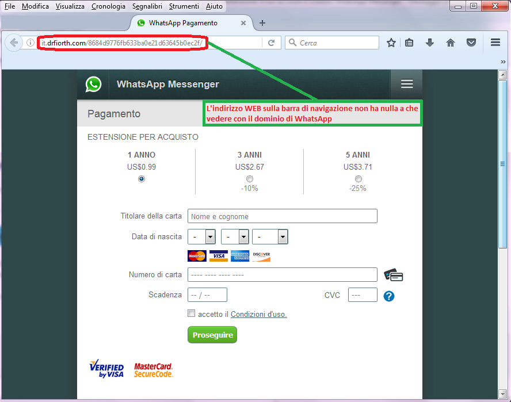Click the CVC input field
Screen dimensions: 511x402
point(363,295)
